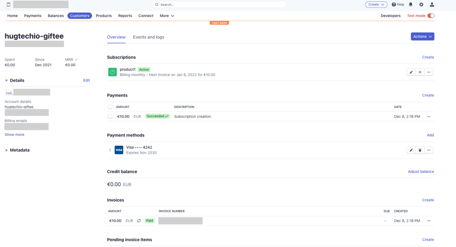This screenshot has width=456, height=247.
Task: Open the Balances nav item
Action: click(56, 16)
